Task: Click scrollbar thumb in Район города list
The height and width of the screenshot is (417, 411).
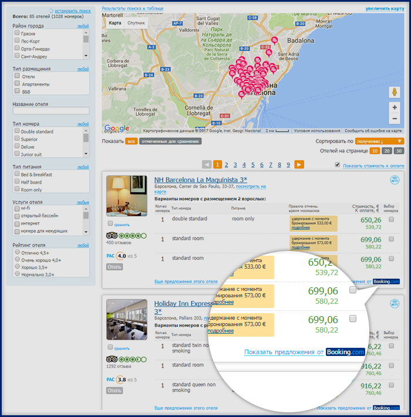Action: (86, 39)
